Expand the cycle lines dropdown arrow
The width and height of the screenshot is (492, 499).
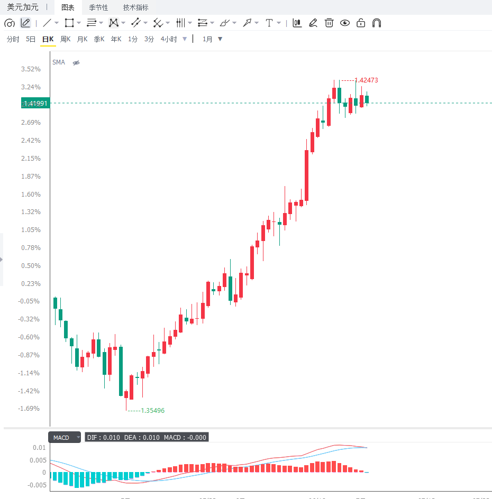tap(190, 23)
